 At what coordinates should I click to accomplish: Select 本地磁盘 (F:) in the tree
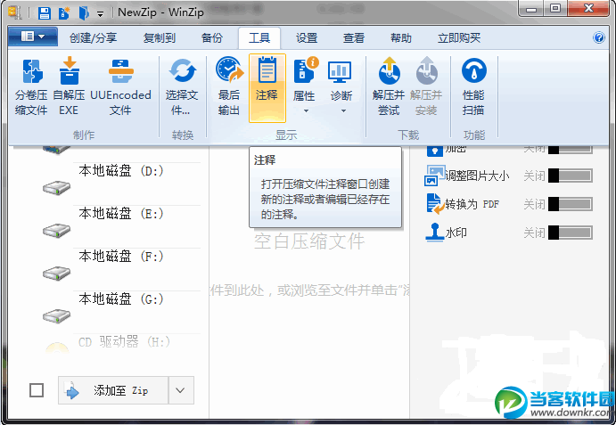(121, 257)
